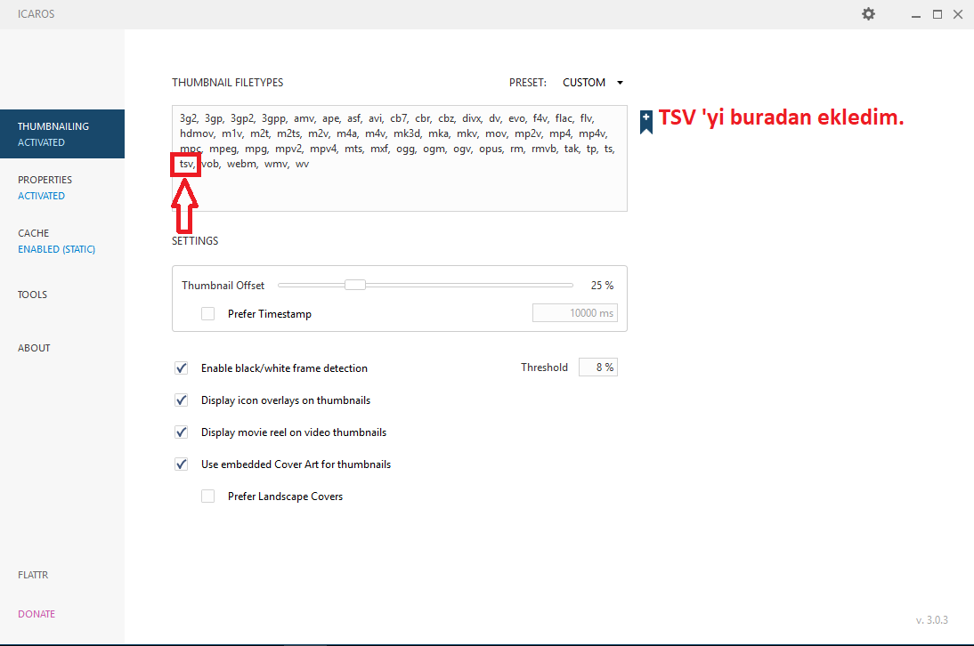Click the 10000 ms timestamp field
The height and width of the screenshot is (646, 974).
(574, 312)
